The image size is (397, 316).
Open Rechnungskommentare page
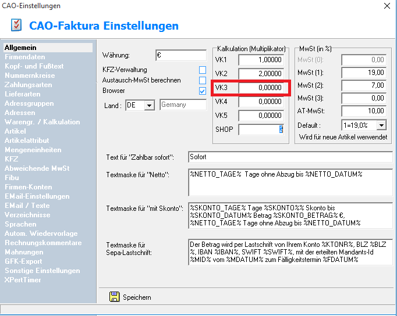point(43,243)
